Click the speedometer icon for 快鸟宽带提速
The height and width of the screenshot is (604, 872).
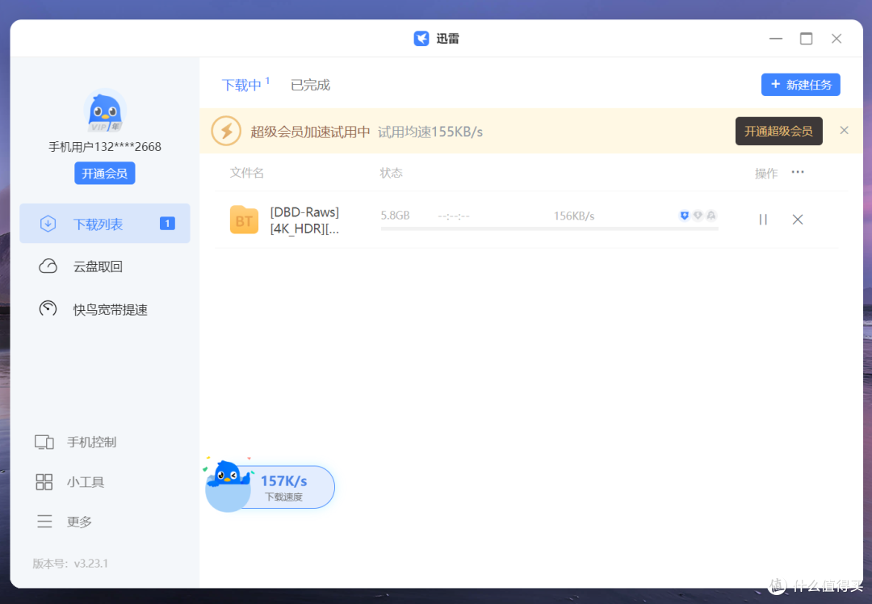[48, 308]
